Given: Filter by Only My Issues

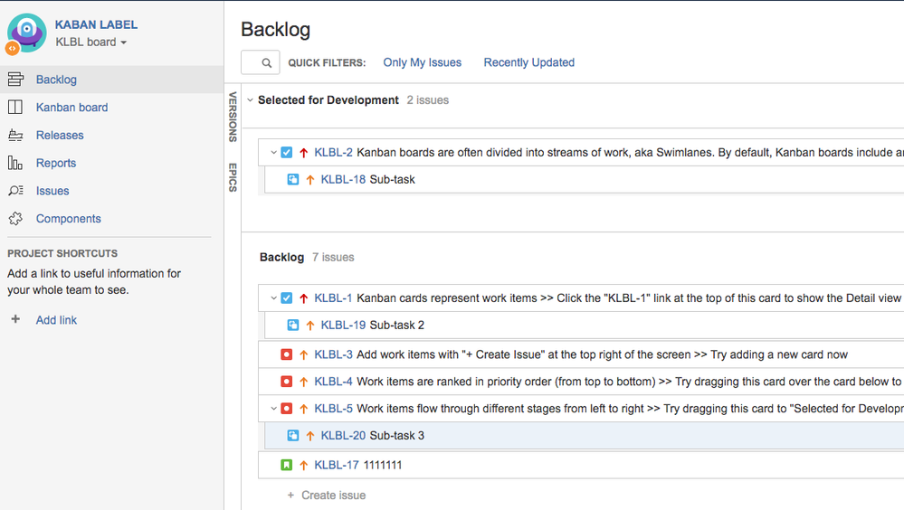Looking at the screenshot, I should point(422,62).
